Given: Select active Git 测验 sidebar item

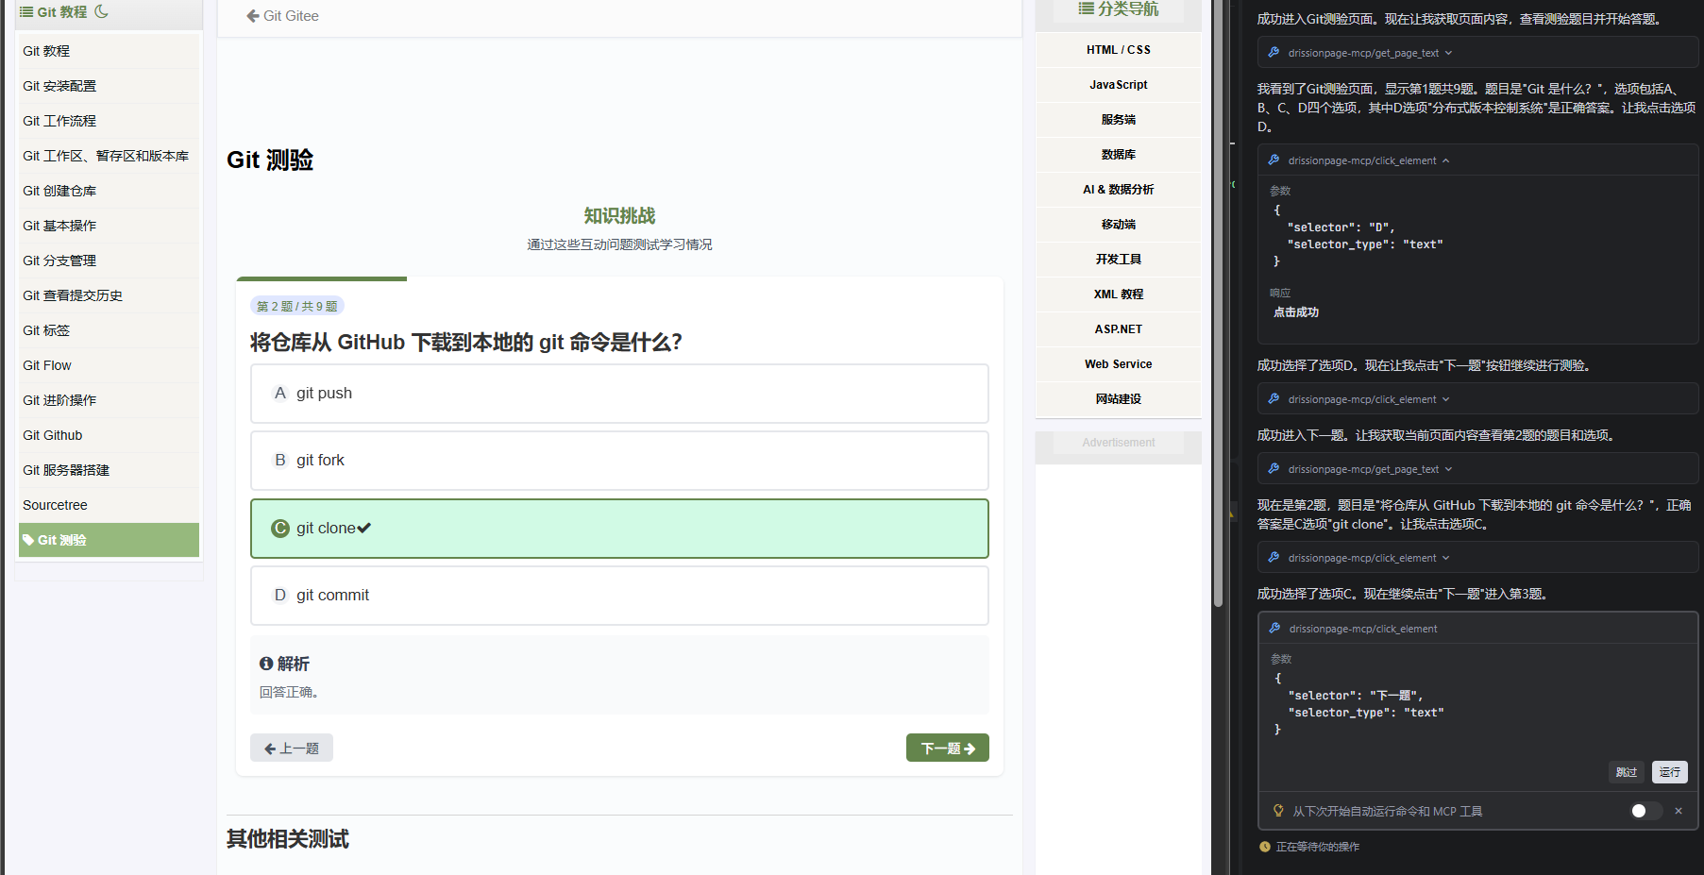Looking at the screenshot, I should click(109, 540).
